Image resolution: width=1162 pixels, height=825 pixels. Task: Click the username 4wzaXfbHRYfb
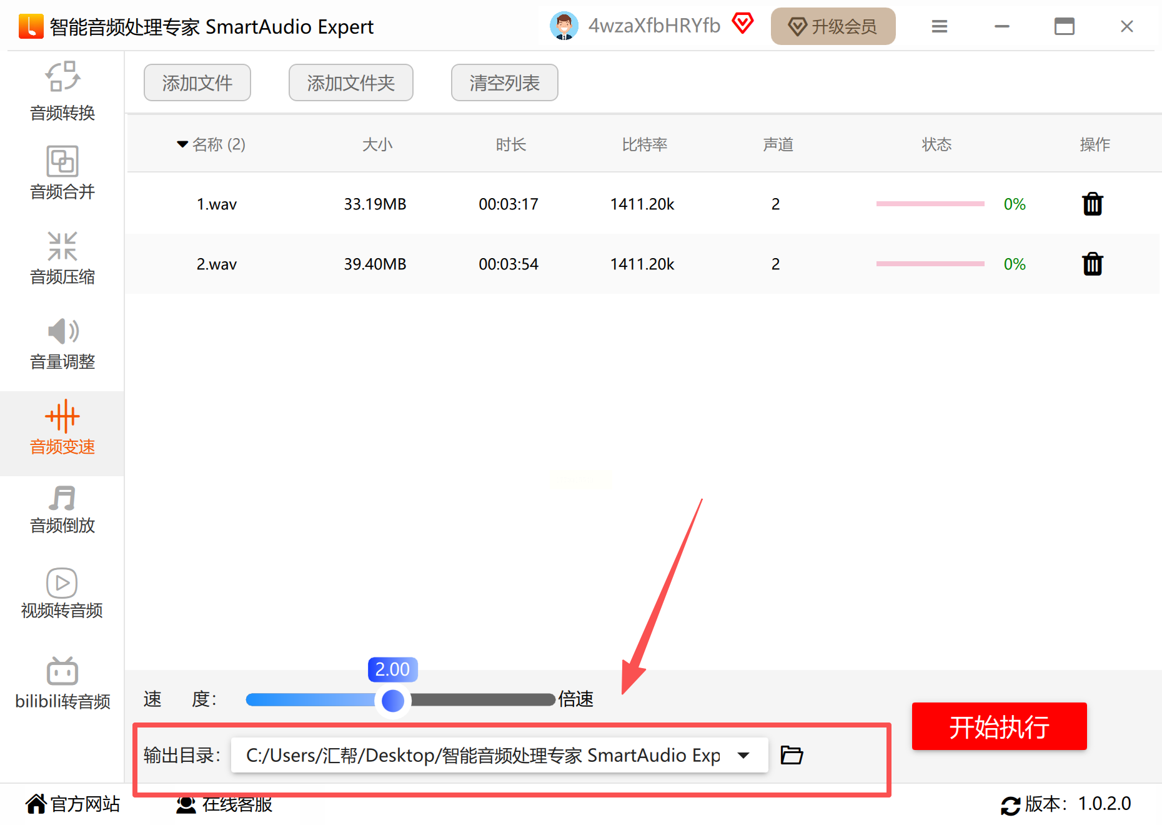pyautogui.click(x=654, y=26)
